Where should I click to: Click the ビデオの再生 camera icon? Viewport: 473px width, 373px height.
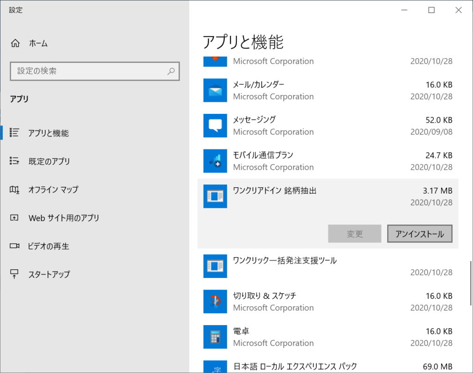click(x=14, y=246)
